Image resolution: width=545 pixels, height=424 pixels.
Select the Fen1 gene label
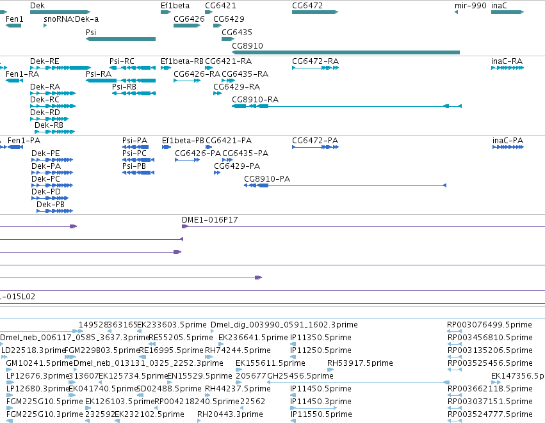[x=14, y=19]
